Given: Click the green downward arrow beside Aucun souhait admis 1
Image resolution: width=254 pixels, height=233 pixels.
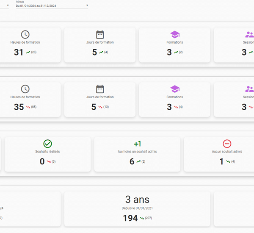Looking at the screenshot, I should pyautogui.click(x=228, y=161).
